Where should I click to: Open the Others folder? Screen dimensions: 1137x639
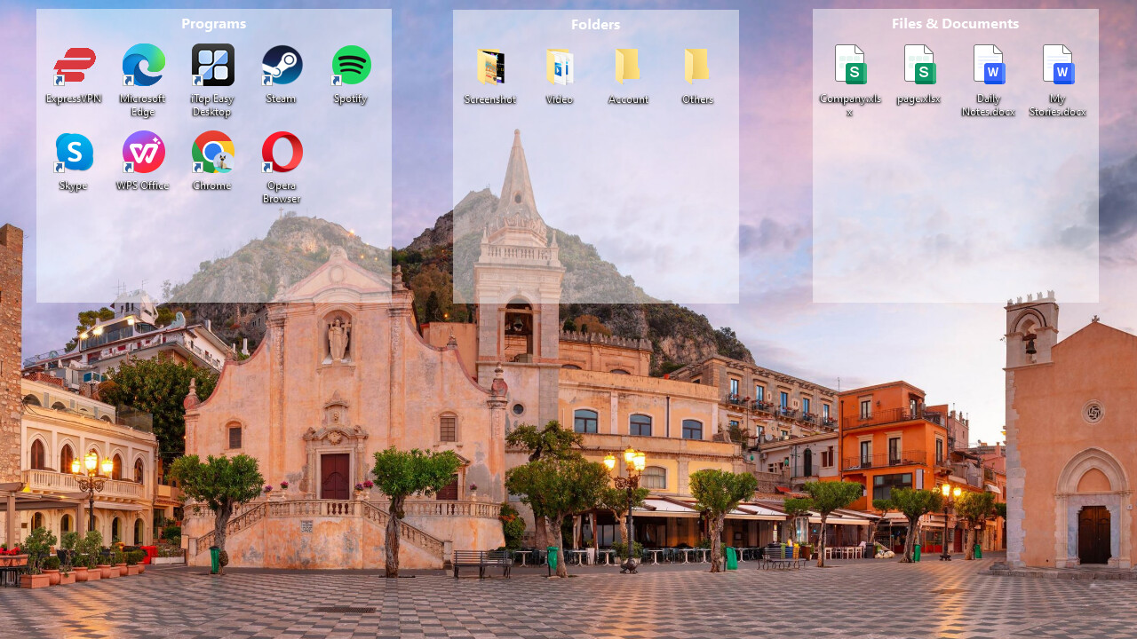pyautogui.click(x=697, y=65)
